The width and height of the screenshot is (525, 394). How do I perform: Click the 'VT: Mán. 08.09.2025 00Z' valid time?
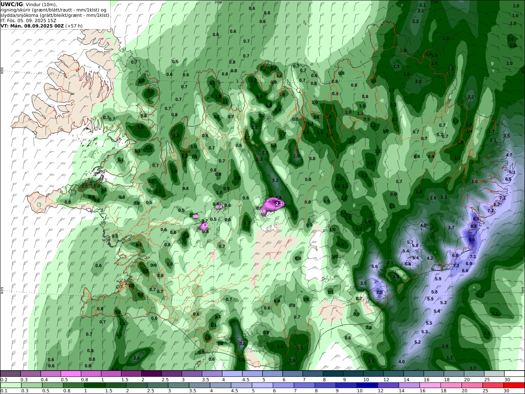point(32,25)
